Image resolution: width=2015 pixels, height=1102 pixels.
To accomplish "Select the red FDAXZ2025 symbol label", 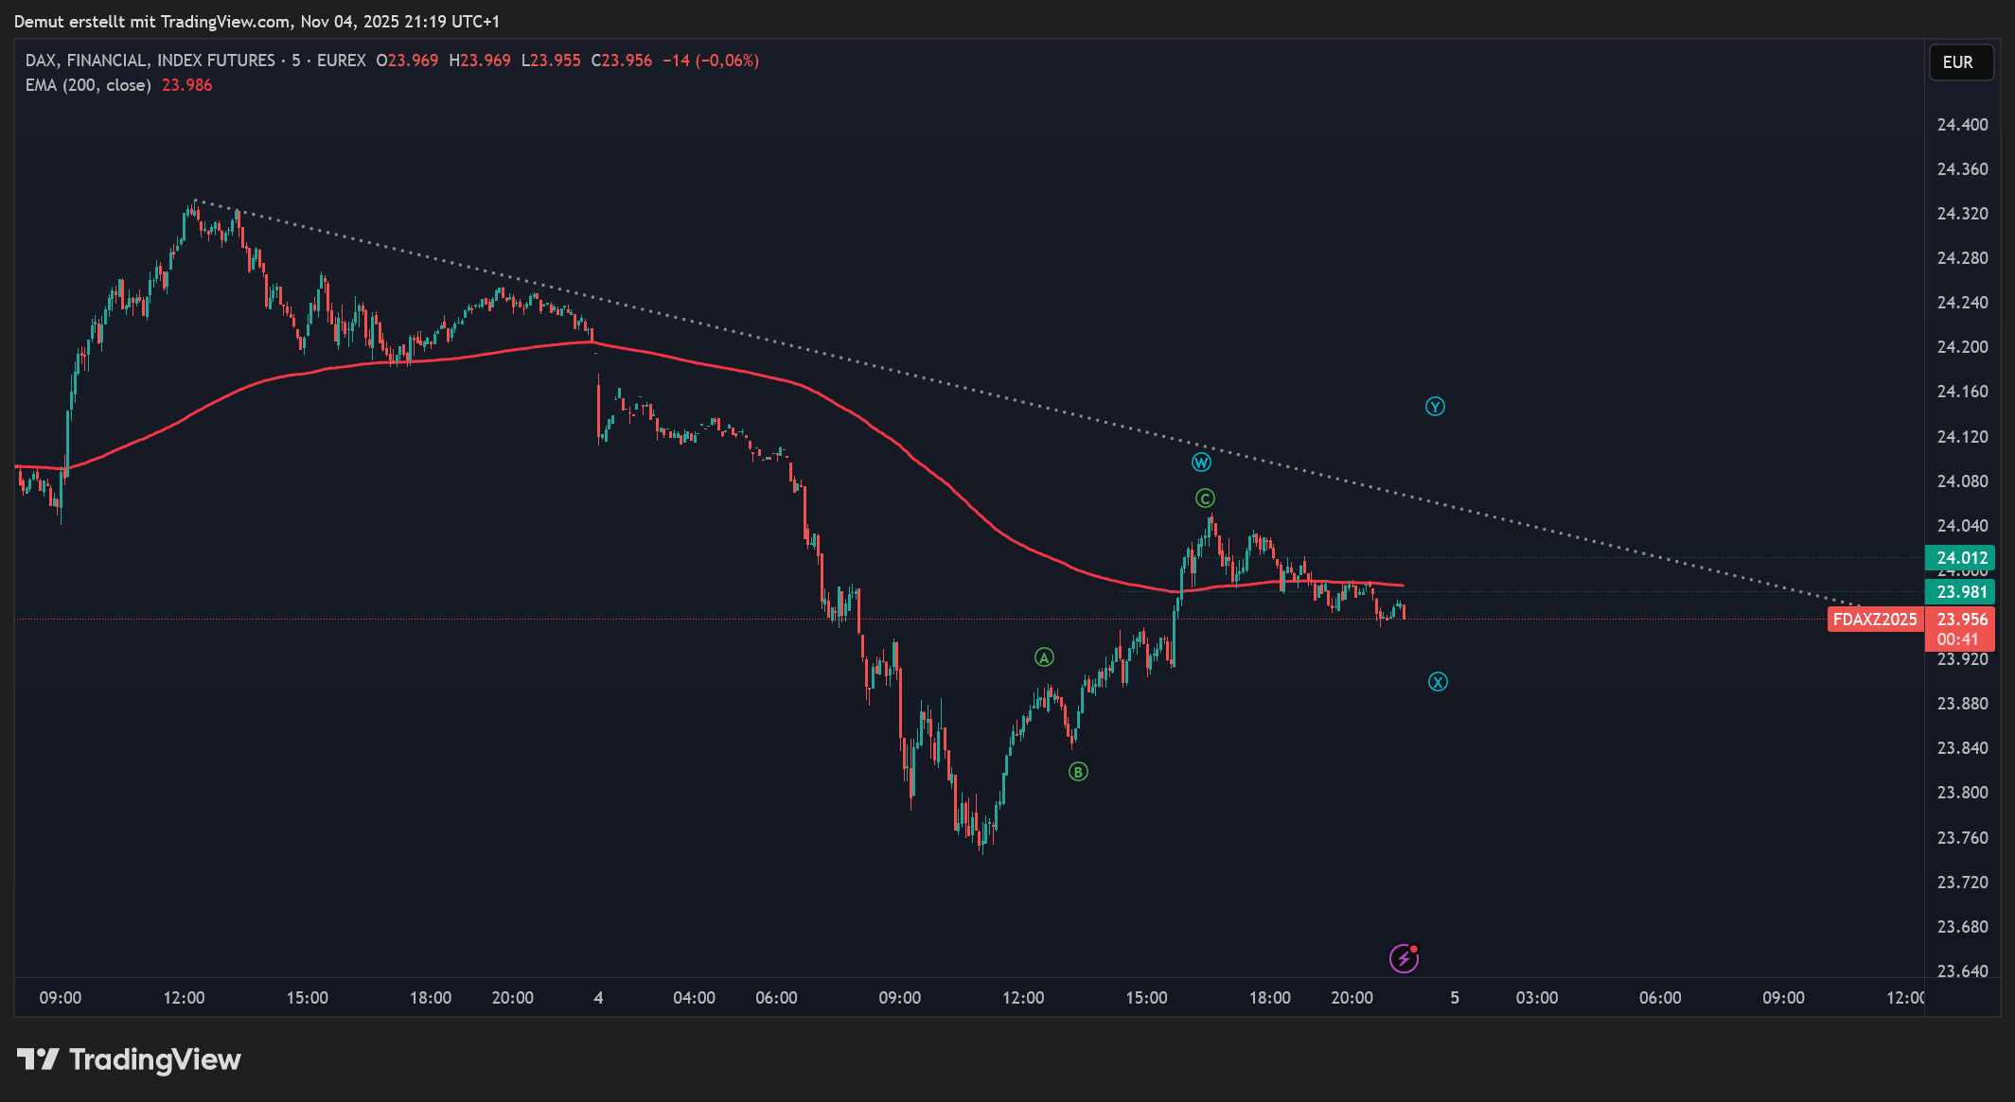I will pyautogui.click(x=1875, y=620).
